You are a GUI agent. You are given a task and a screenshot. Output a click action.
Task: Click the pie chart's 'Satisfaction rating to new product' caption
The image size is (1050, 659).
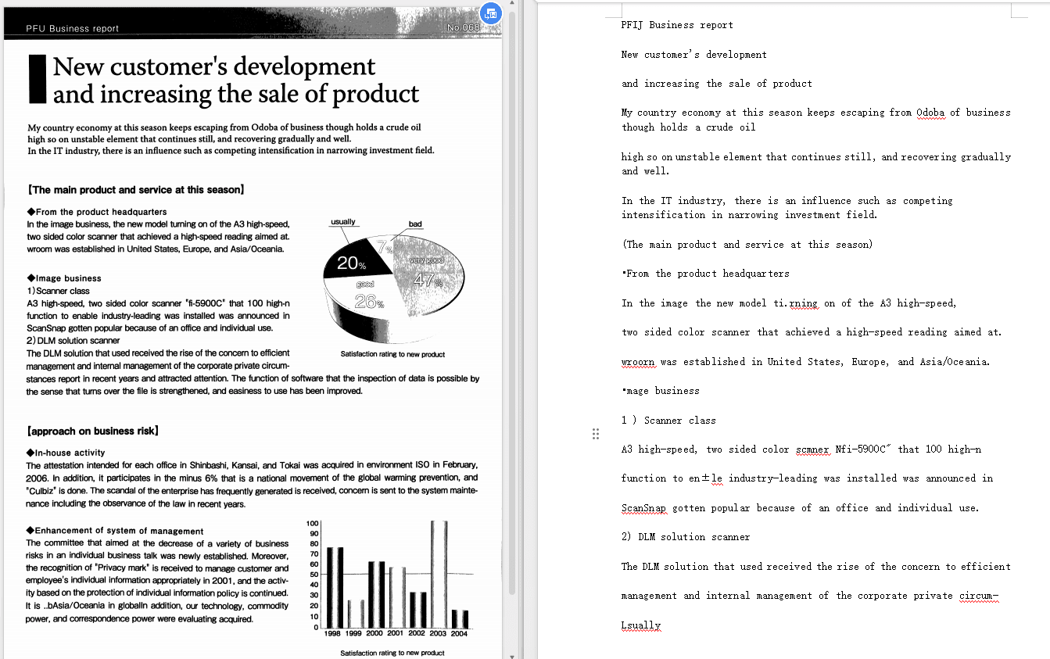tap(392, 354)
